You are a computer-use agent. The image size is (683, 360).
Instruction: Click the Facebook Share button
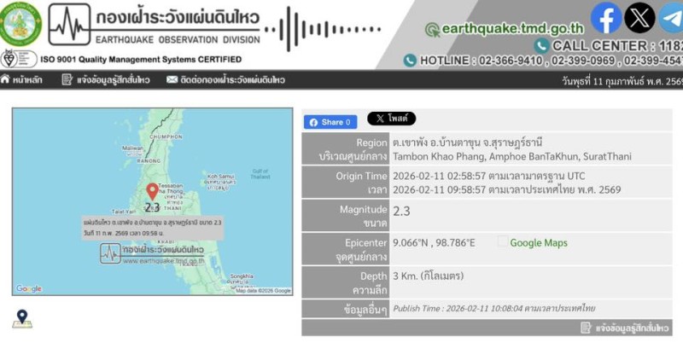330,122
